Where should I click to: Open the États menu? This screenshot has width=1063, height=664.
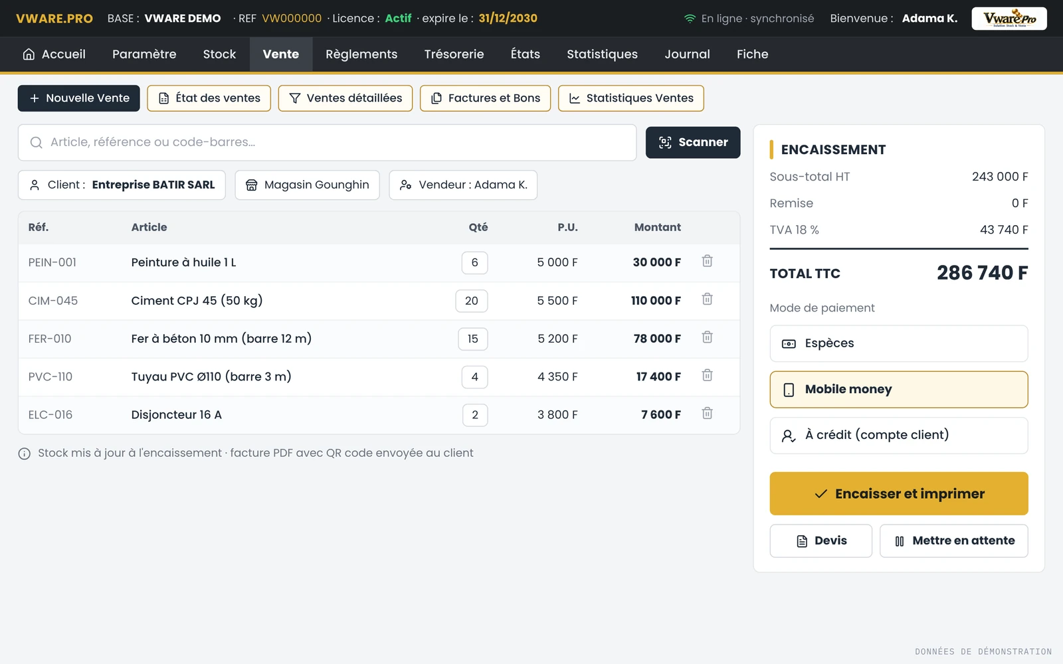click(525, 54)
